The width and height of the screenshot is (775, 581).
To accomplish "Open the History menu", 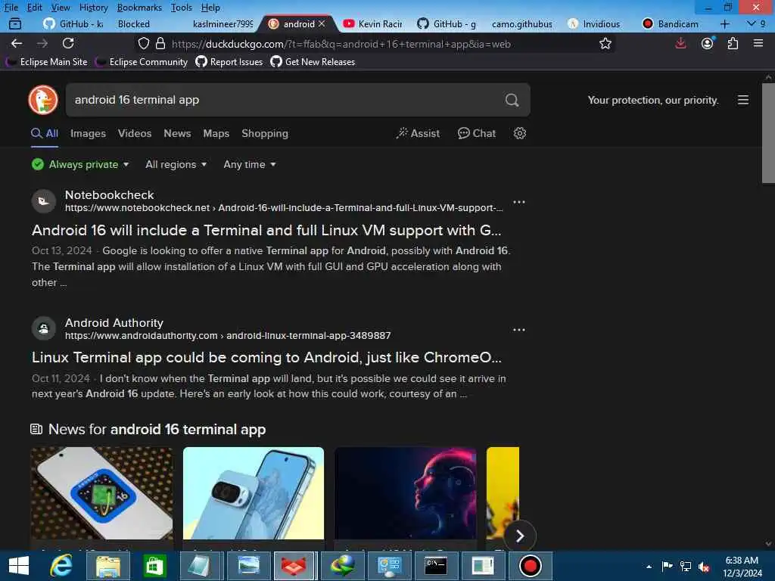I will point(93,8).
